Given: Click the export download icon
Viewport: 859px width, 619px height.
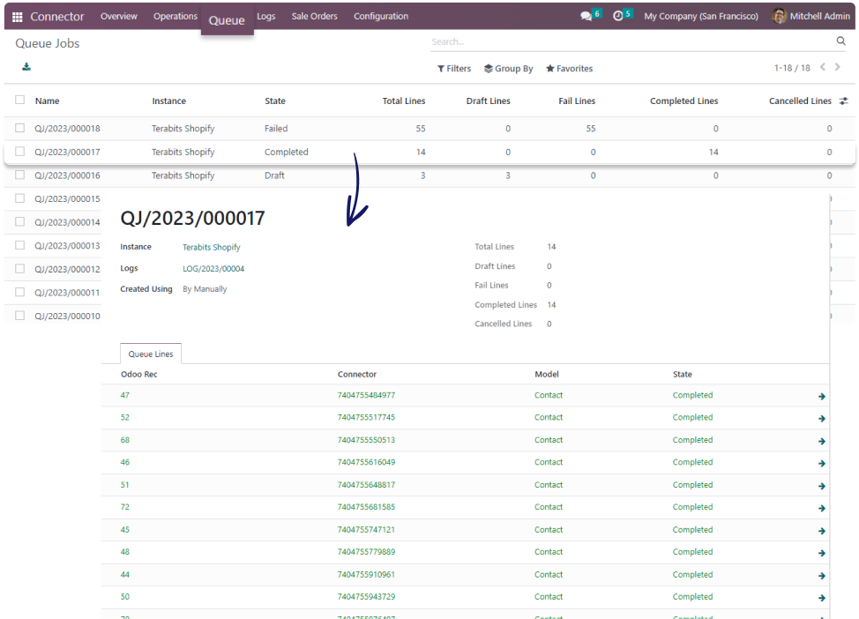Looking at the screenshot, I should 26,67.
